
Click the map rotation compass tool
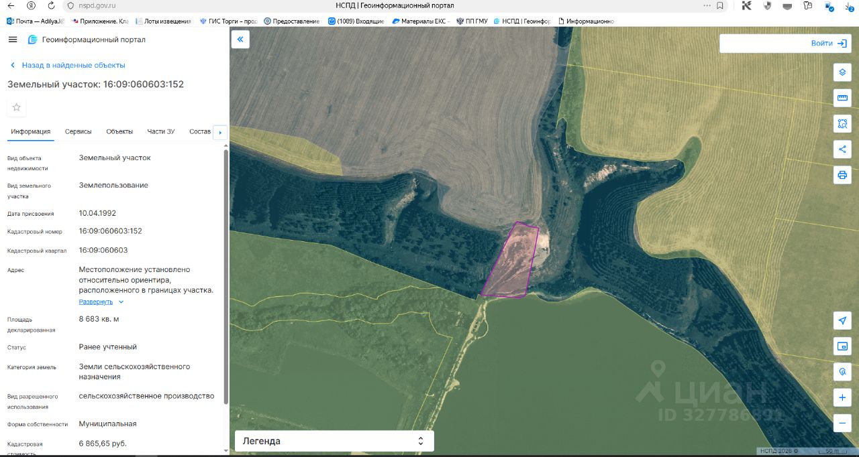[842, 372]
